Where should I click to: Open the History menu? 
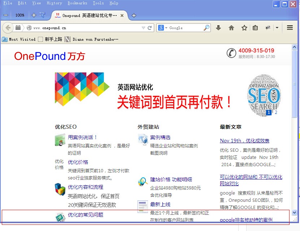click(55, 3)
